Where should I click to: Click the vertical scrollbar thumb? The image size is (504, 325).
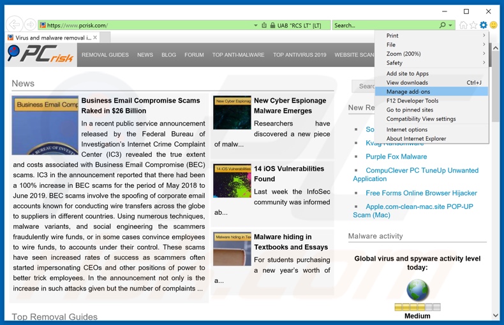[x=495, y=87]
